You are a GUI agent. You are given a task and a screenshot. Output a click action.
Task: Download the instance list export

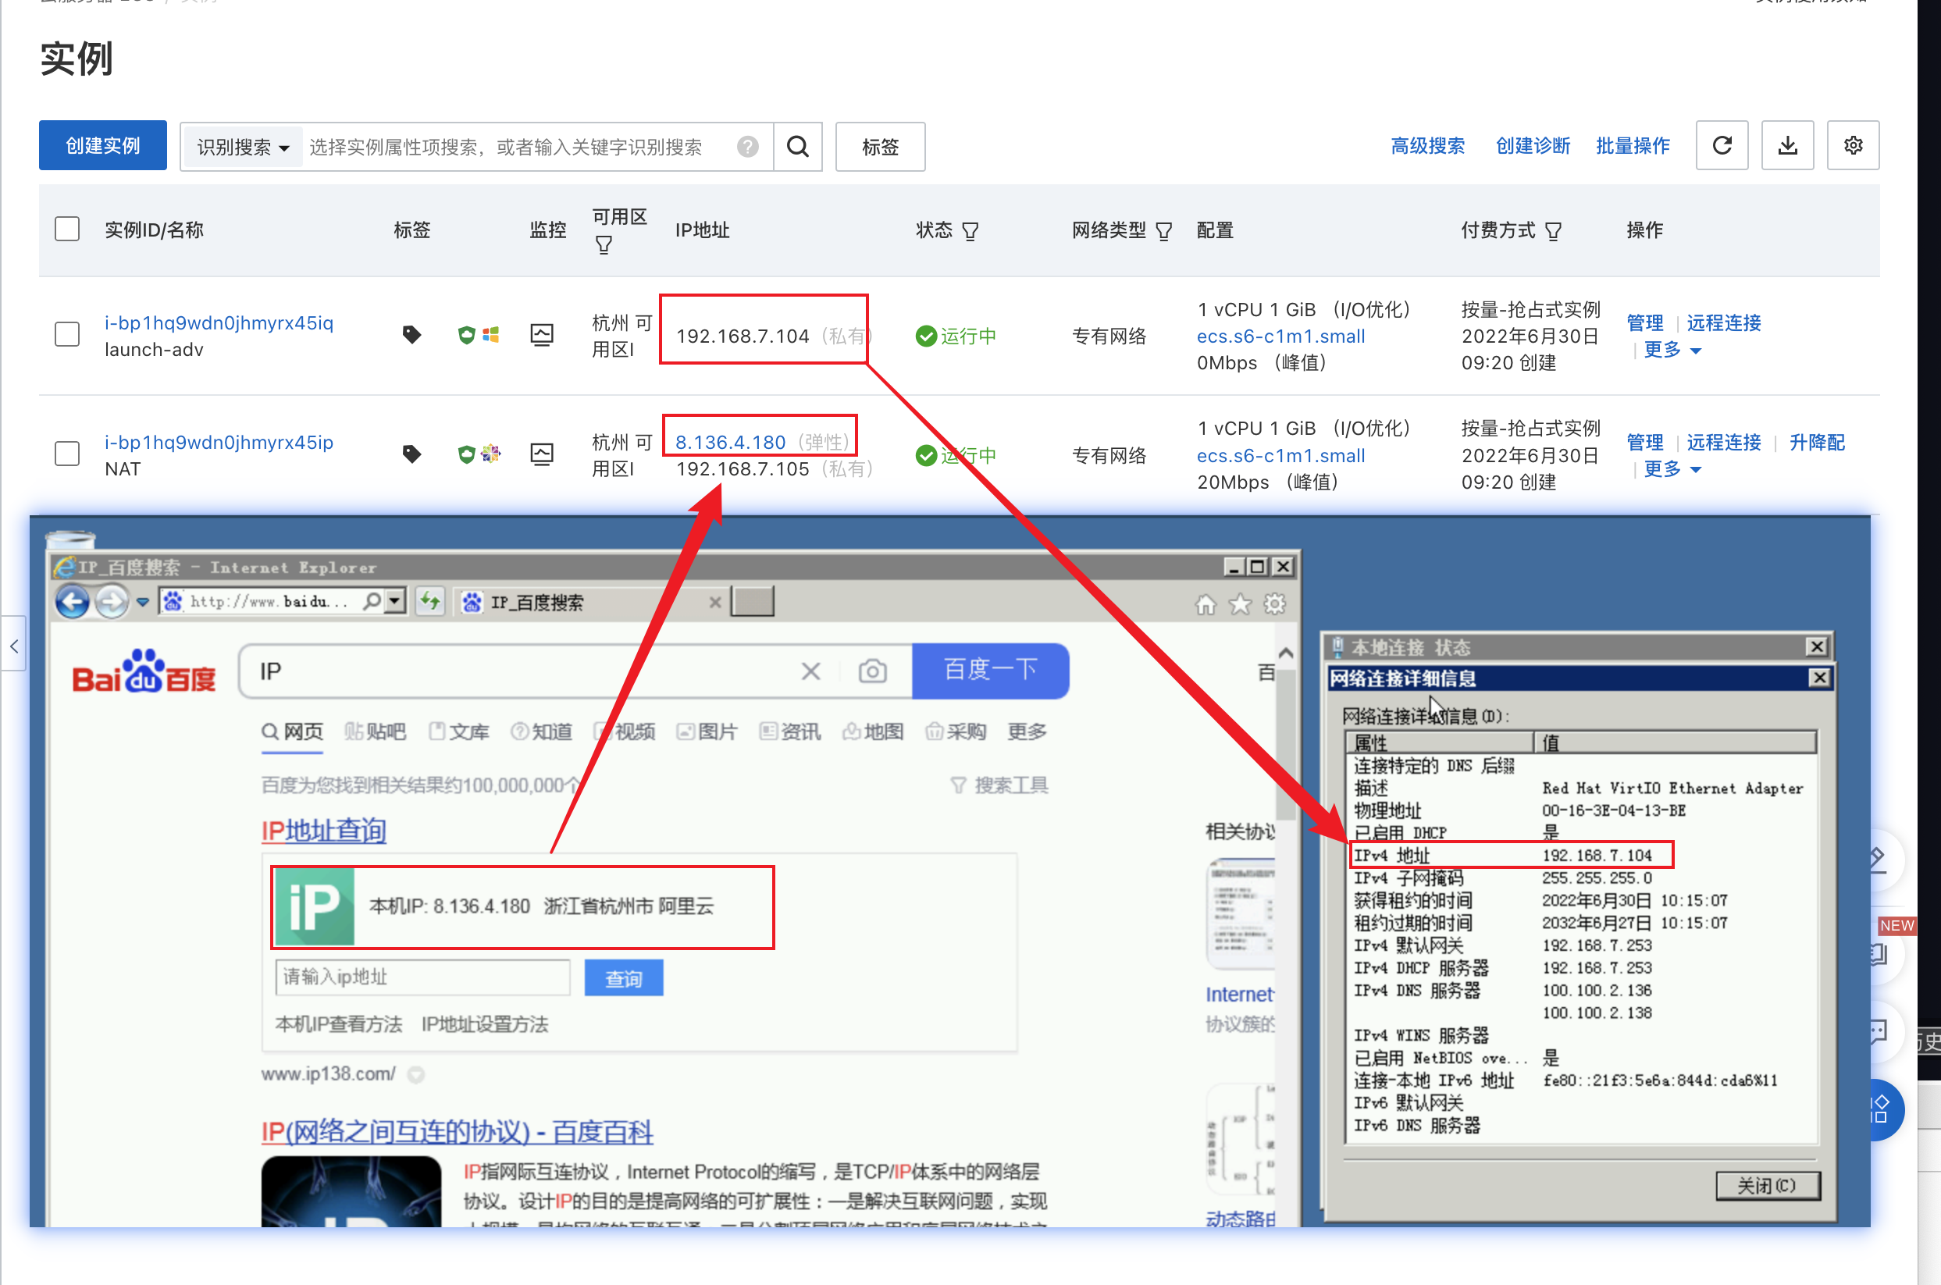point(1787,146)
